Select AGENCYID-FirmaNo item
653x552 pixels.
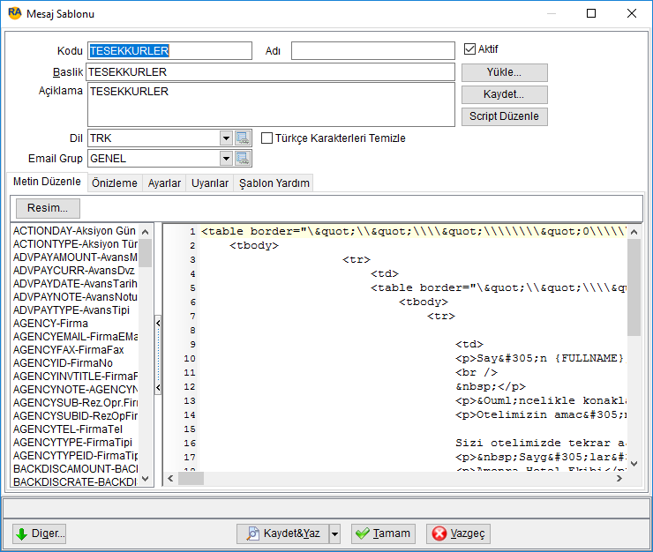75,363
